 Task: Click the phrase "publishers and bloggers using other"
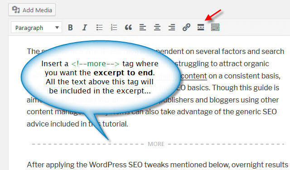[219, 100]
